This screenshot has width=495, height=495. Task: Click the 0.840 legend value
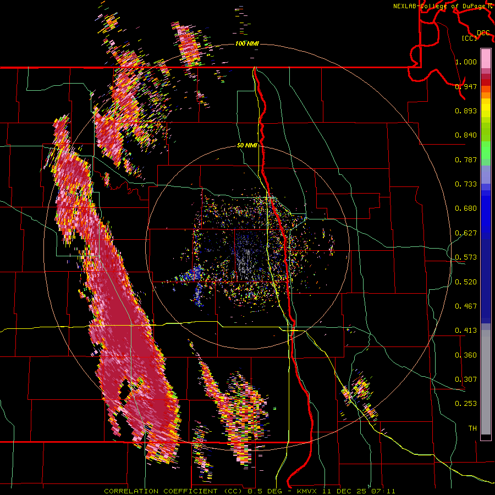[466, 135]
